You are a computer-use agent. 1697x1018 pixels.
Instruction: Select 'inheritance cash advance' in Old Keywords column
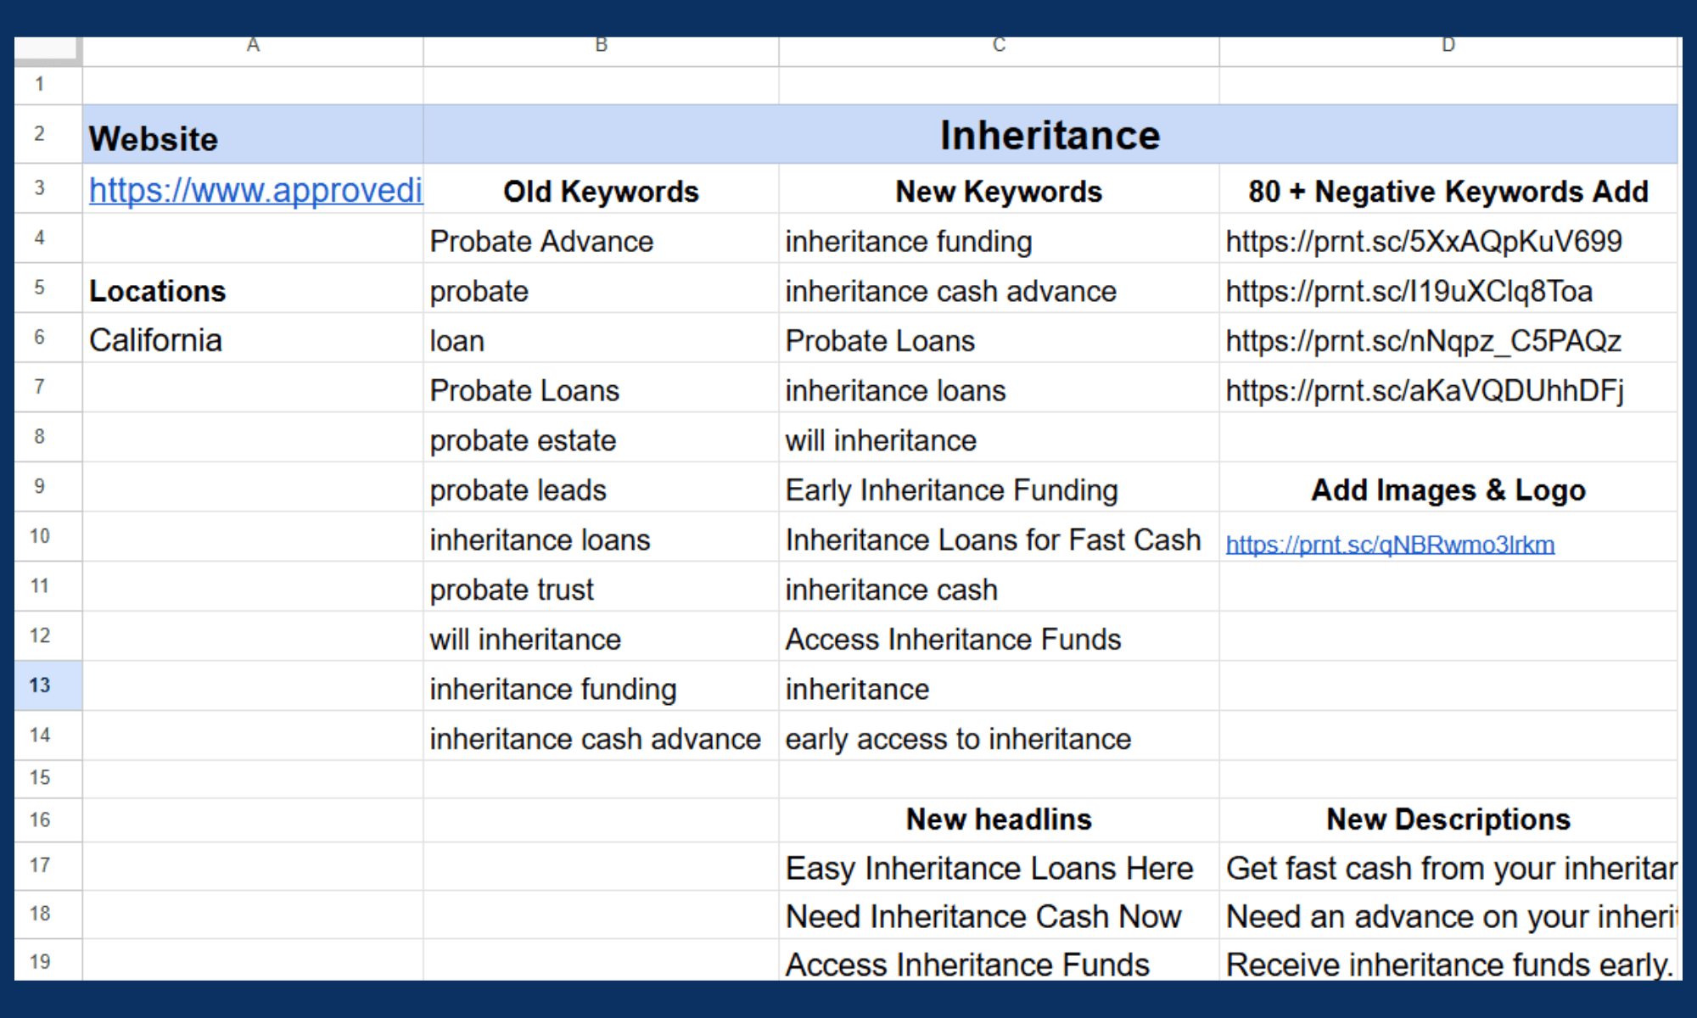click(601, 737)
